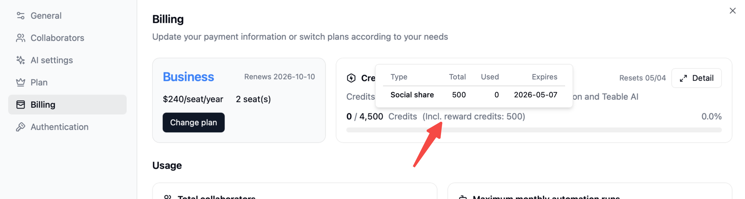
Task: Click the General settings sliders icon
Action: [x=20, y=16]
